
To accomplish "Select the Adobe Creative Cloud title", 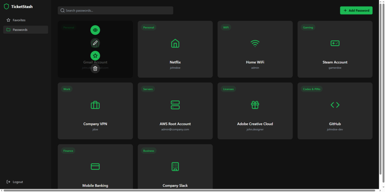I will click(x=255, y=124).
